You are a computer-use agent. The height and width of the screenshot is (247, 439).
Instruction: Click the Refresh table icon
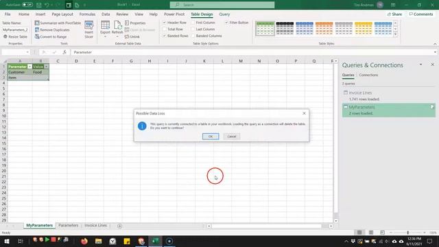(x=117, y=29)
